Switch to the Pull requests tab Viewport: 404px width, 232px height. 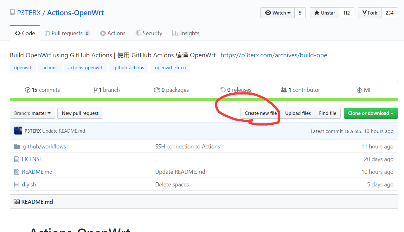[x=67, y=33]
